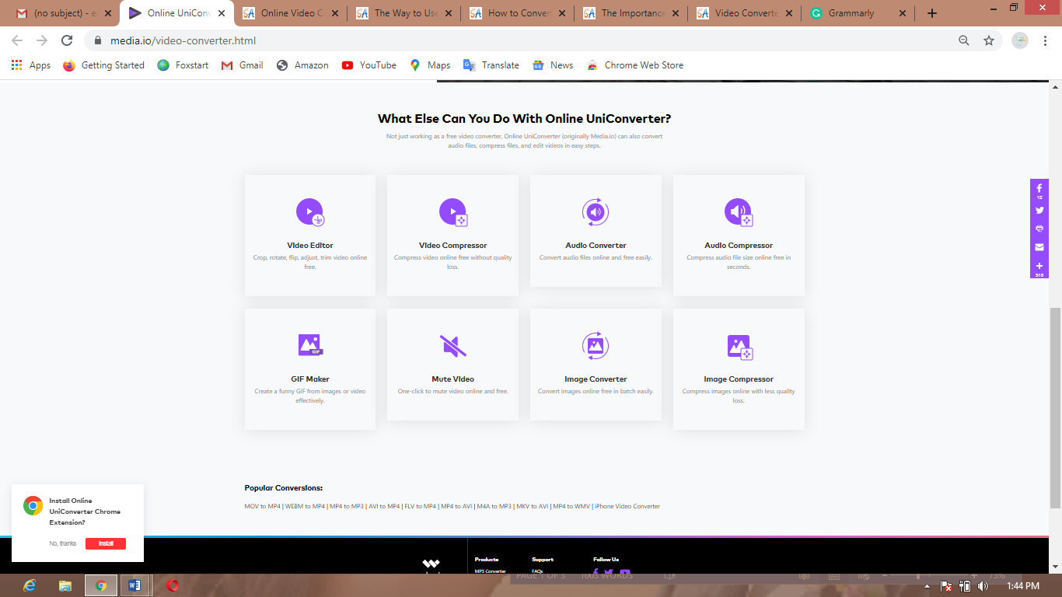Viewport: 1062px width, 597px height.
Task: Click the red Install button
Action: [106, 543]
